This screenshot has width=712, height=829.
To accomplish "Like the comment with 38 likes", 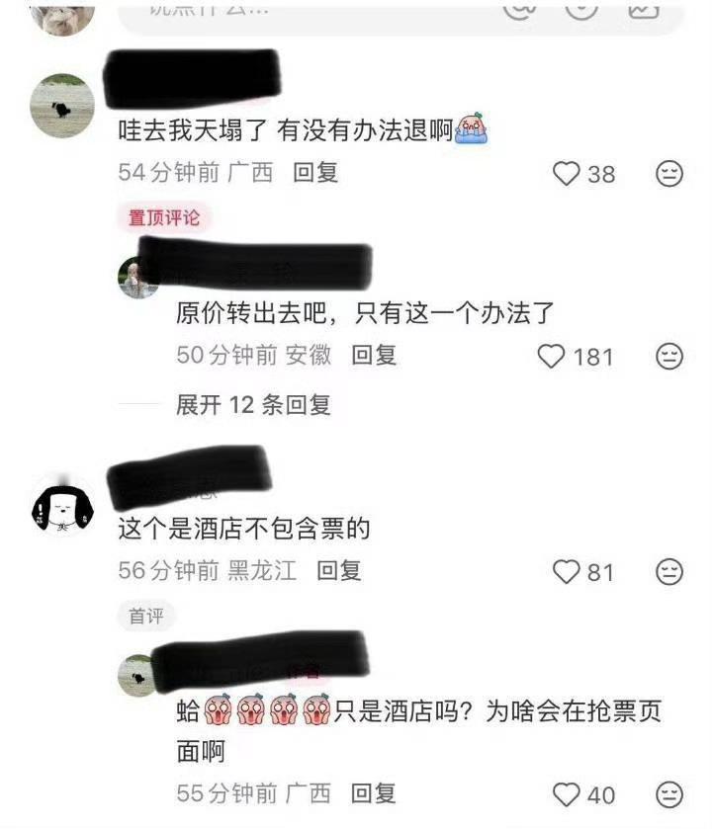I will (566, 174).
